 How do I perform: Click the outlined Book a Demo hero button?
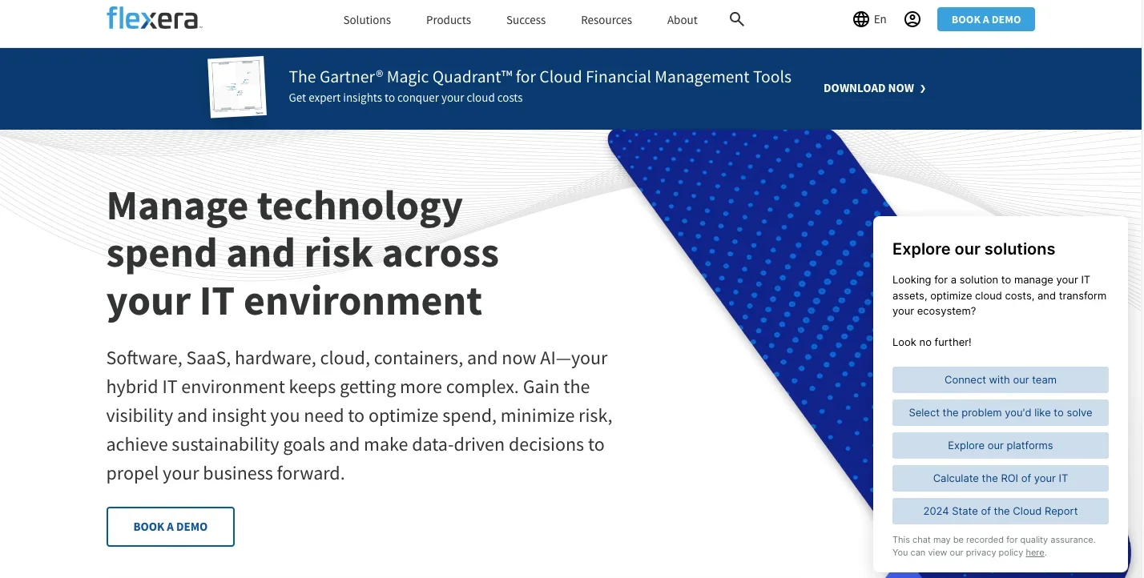[171, 527]
